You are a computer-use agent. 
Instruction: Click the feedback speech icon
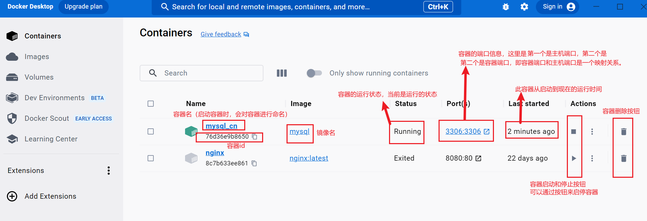(246, 34)
